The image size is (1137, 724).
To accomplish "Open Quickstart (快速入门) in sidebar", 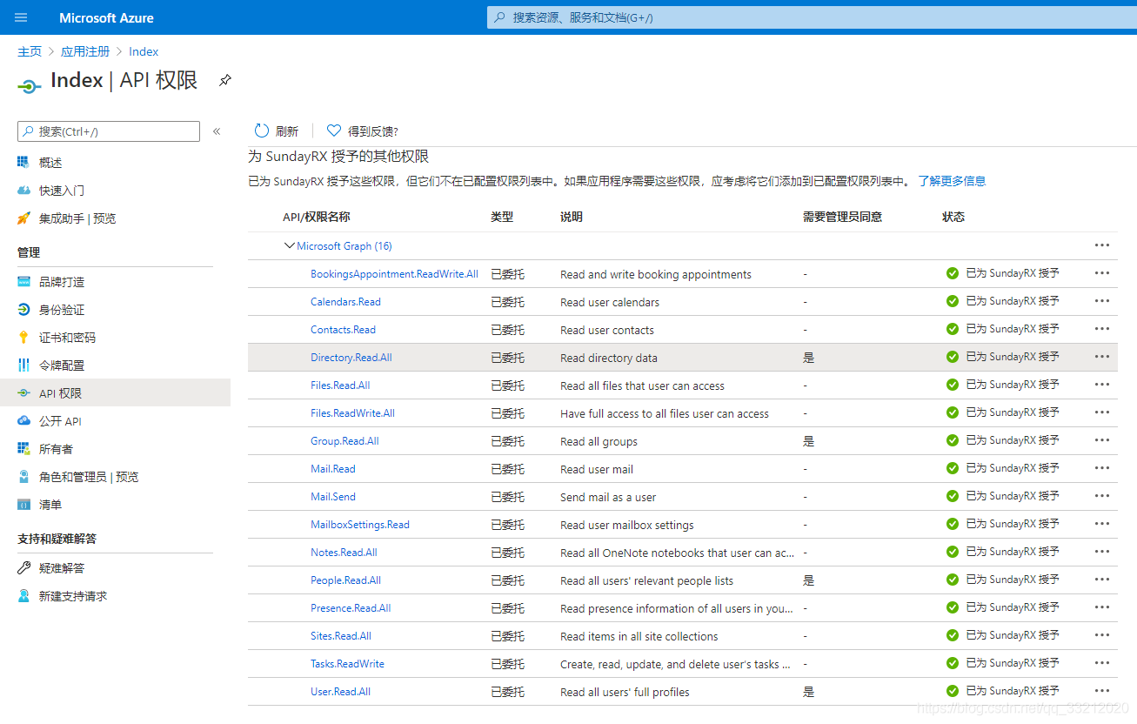I will point(61,191).
